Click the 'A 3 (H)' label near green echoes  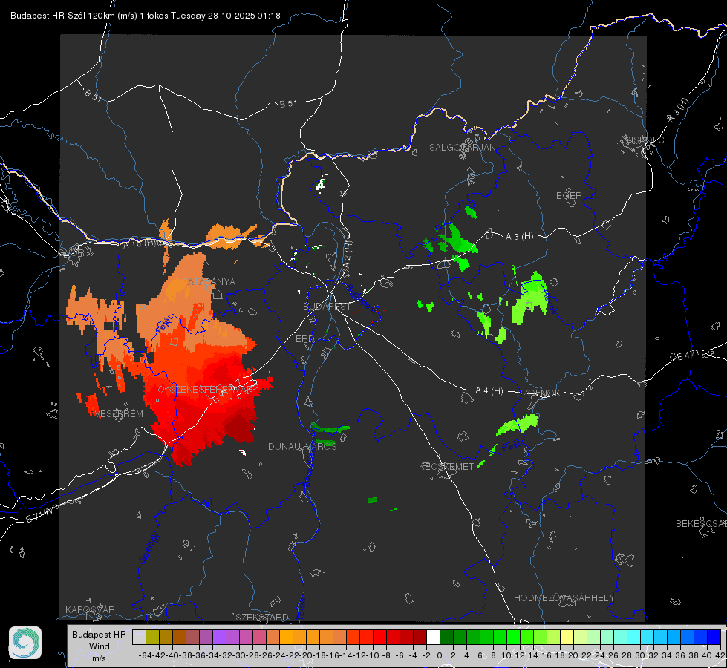click(x=519, y=237)
